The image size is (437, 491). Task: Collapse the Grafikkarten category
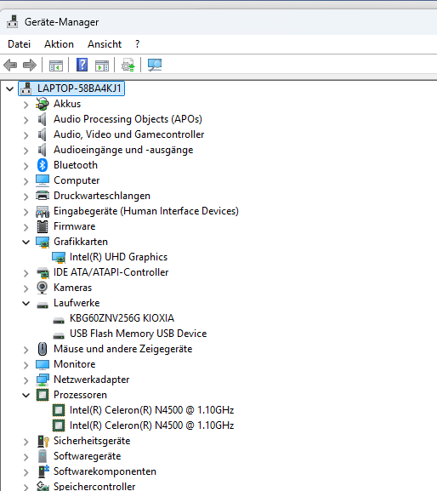pyautogui.click(x=26, y=242)
